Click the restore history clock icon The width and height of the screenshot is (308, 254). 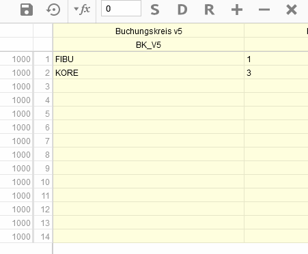pos(53,10)
